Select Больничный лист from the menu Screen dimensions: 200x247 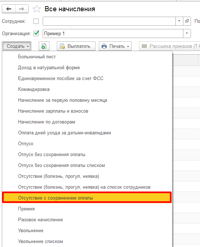point(87,57)
